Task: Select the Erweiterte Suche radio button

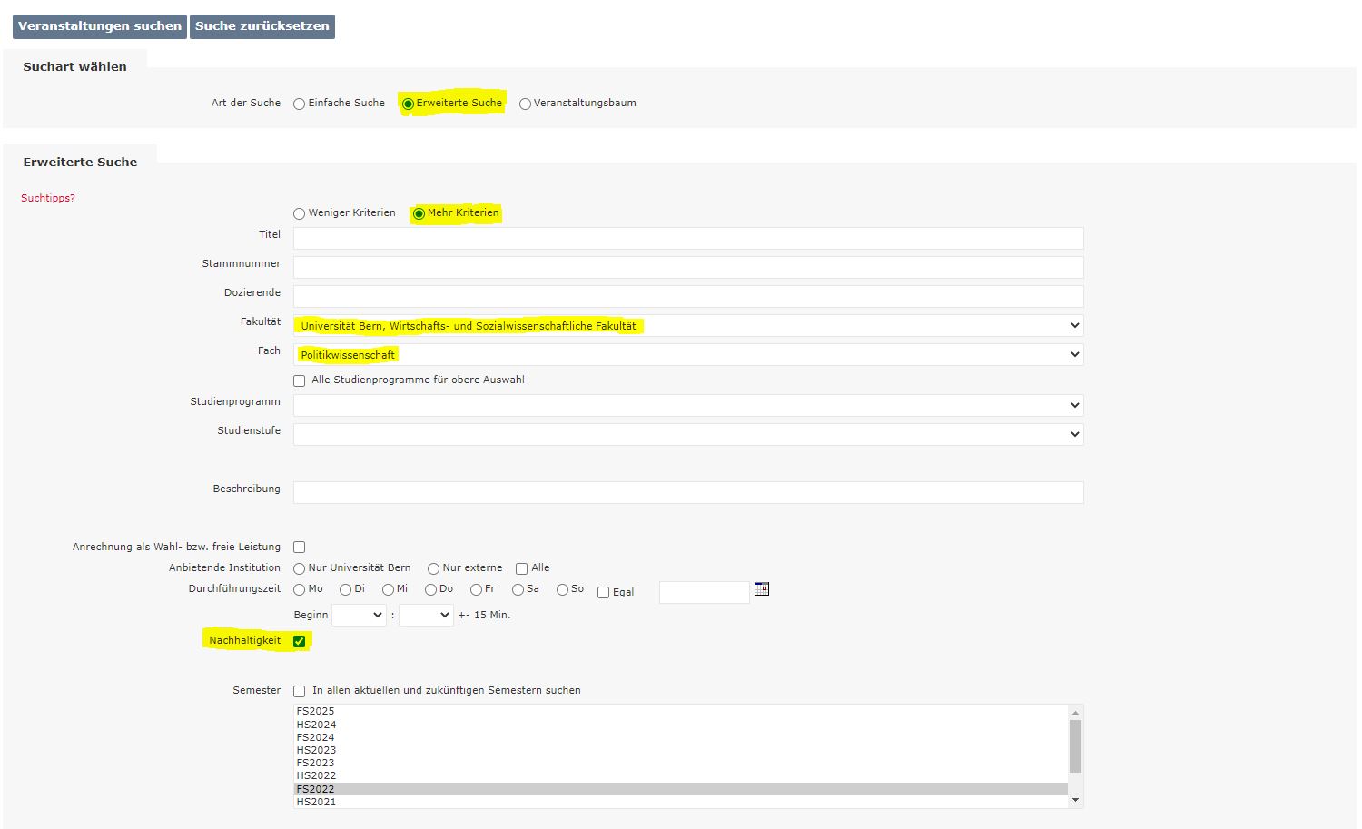Action: [408, 104]
